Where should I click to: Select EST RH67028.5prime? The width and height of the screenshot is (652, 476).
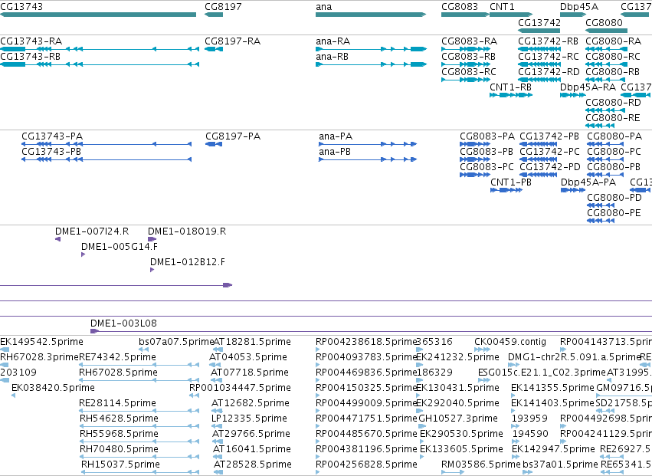coord(139,380)
